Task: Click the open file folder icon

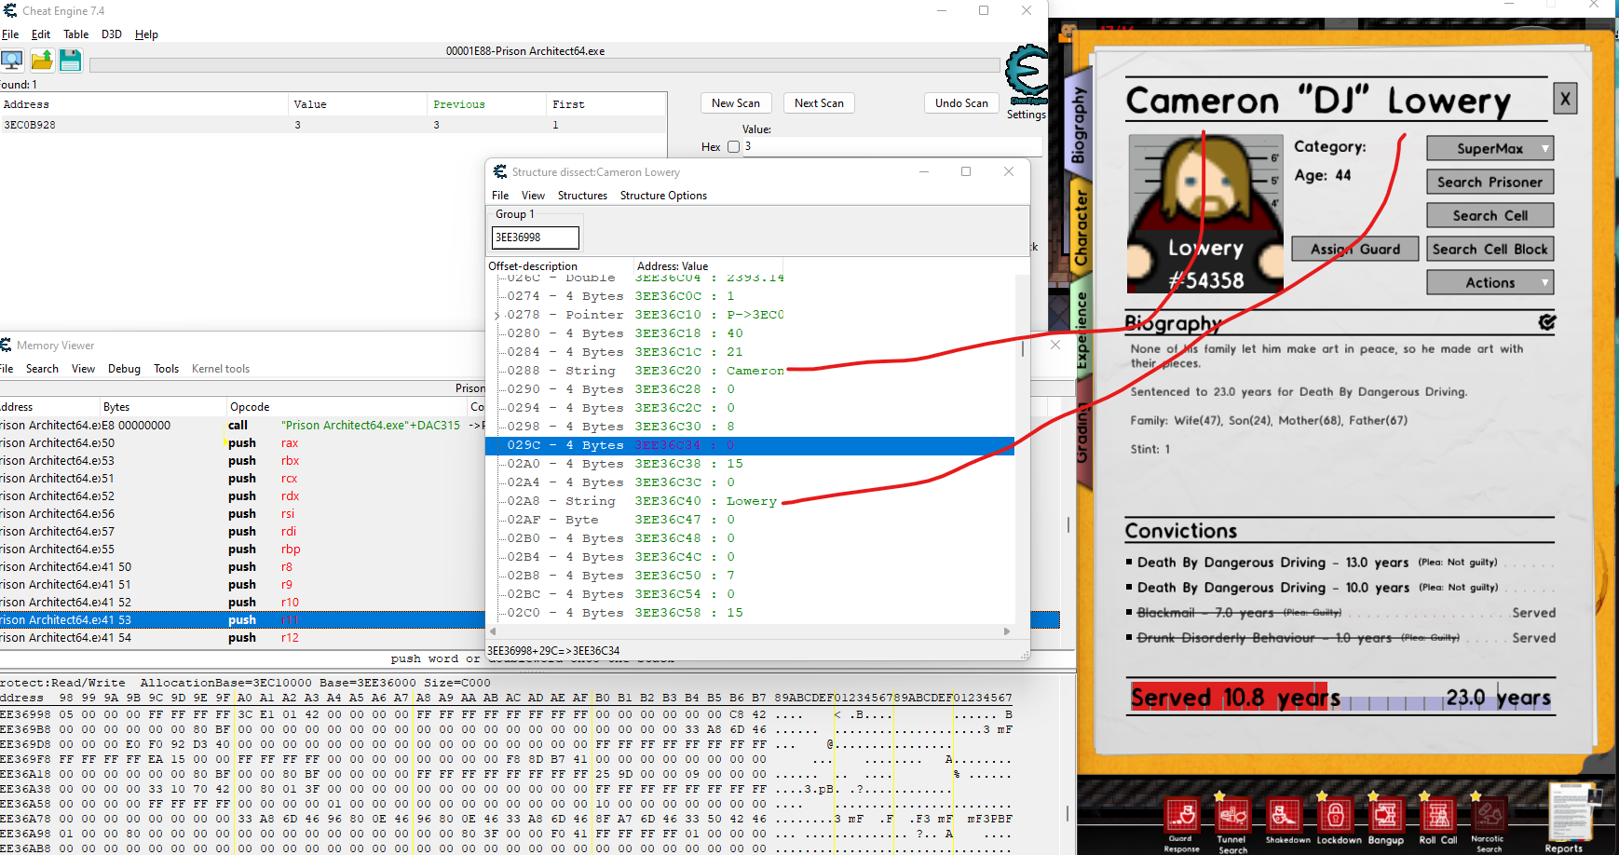Action: [42, 61]
